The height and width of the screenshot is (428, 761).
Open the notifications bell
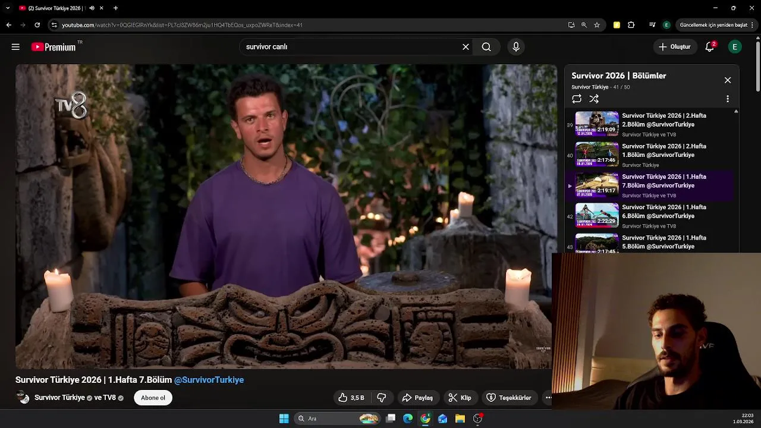click(709, 47)
